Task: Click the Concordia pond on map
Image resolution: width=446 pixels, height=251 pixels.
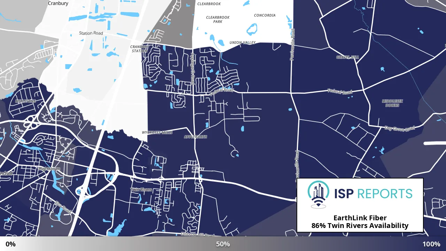Action: 252,29
